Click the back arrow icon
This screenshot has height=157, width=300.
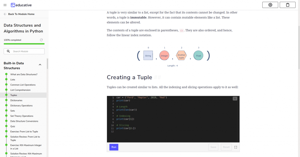5,14
